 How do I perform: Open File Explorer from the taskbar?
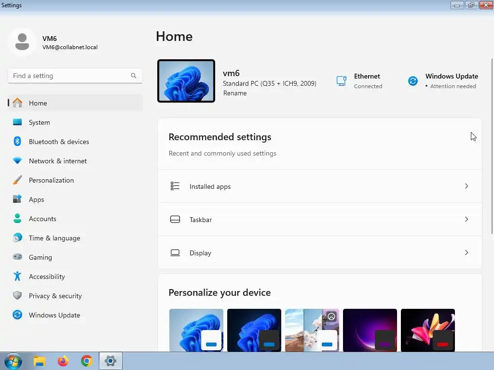coord(40,361)
